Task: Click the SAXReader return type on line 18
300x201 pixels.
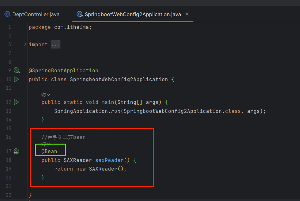Action: click(78, 160)
